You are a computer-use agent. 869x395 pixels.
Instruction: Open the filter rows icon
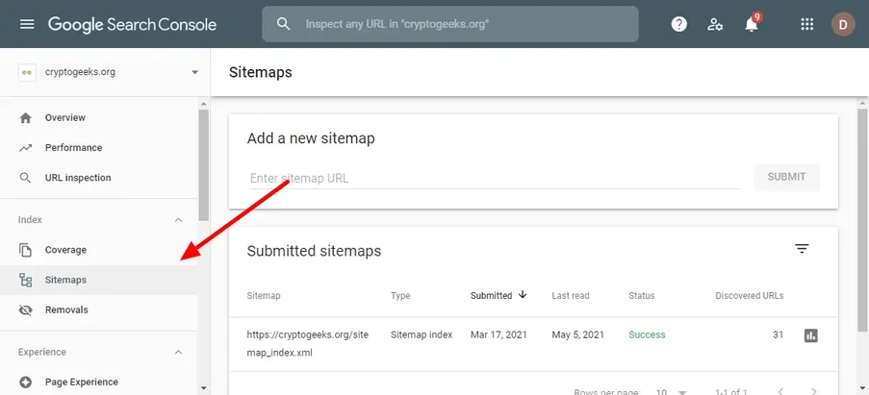[x=802, y=249]
